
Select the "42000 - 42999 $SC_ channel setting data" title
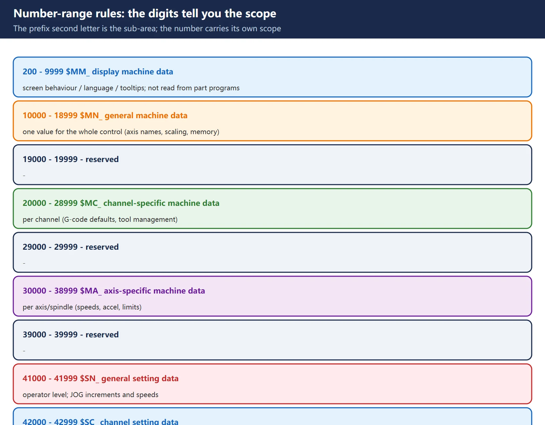100,422
